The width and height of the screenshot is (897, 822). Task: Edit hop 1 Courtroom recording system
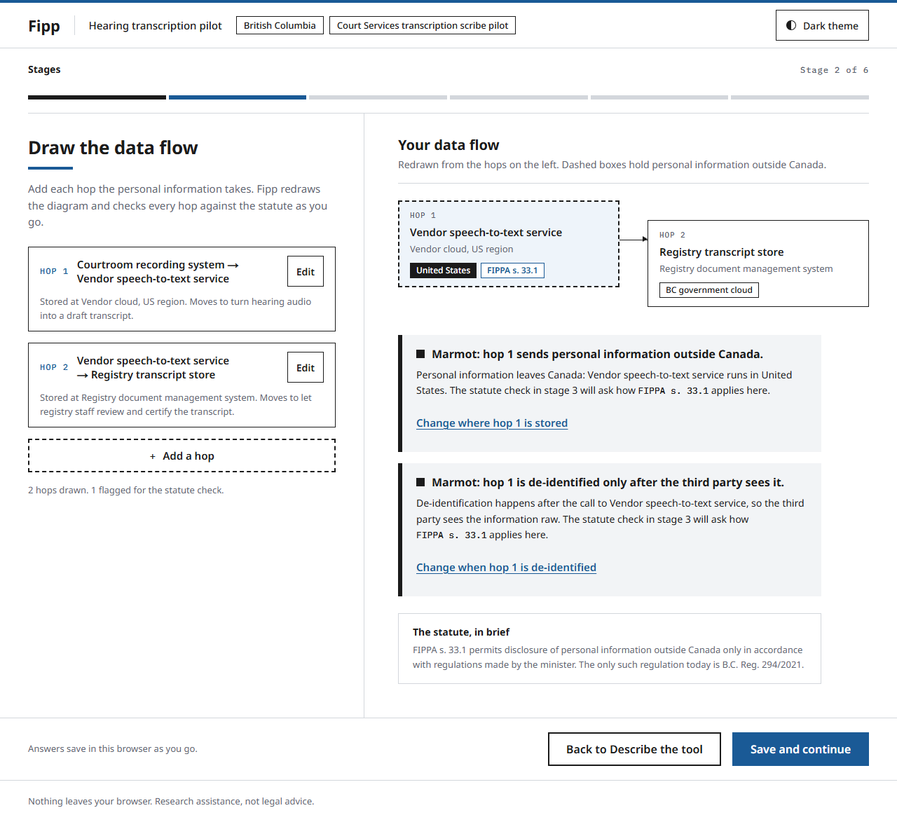(x=306, y=272)
